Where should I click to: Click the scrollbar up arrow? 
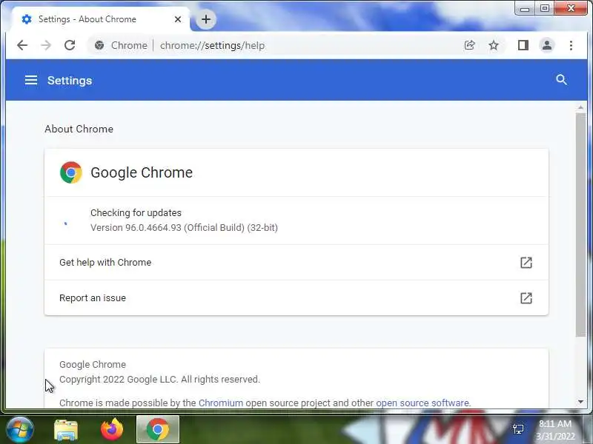(x=581, y=108)
